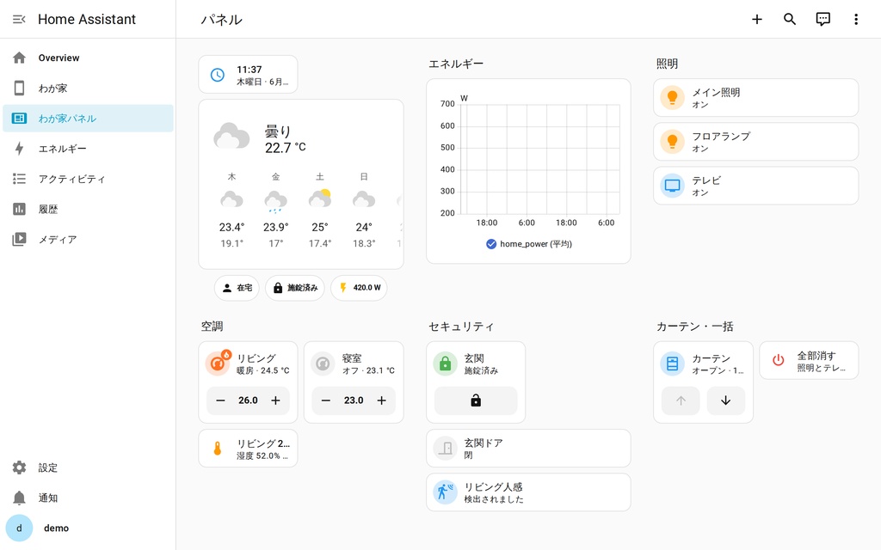Click the カーテン・一括 section heading
This screenshot has height=550, width=881.
[x=694, y=327]
